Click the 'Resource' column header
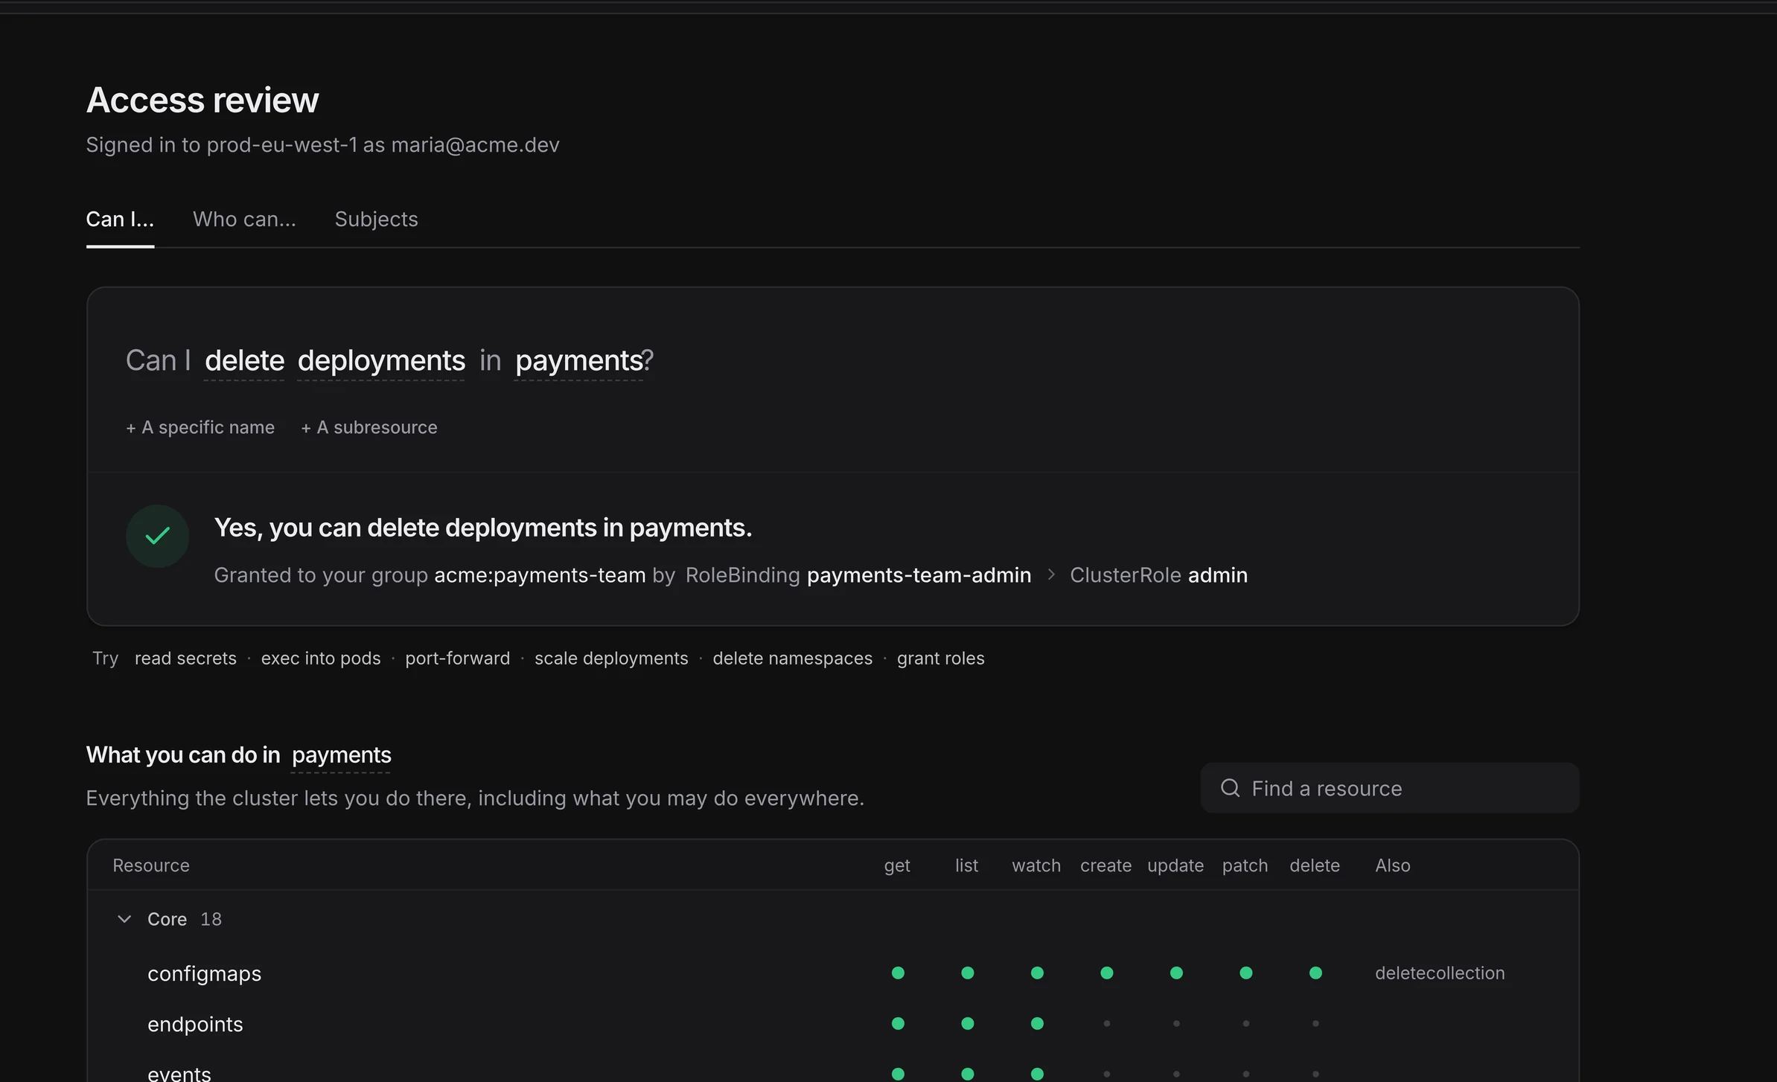 click(151, 865)
